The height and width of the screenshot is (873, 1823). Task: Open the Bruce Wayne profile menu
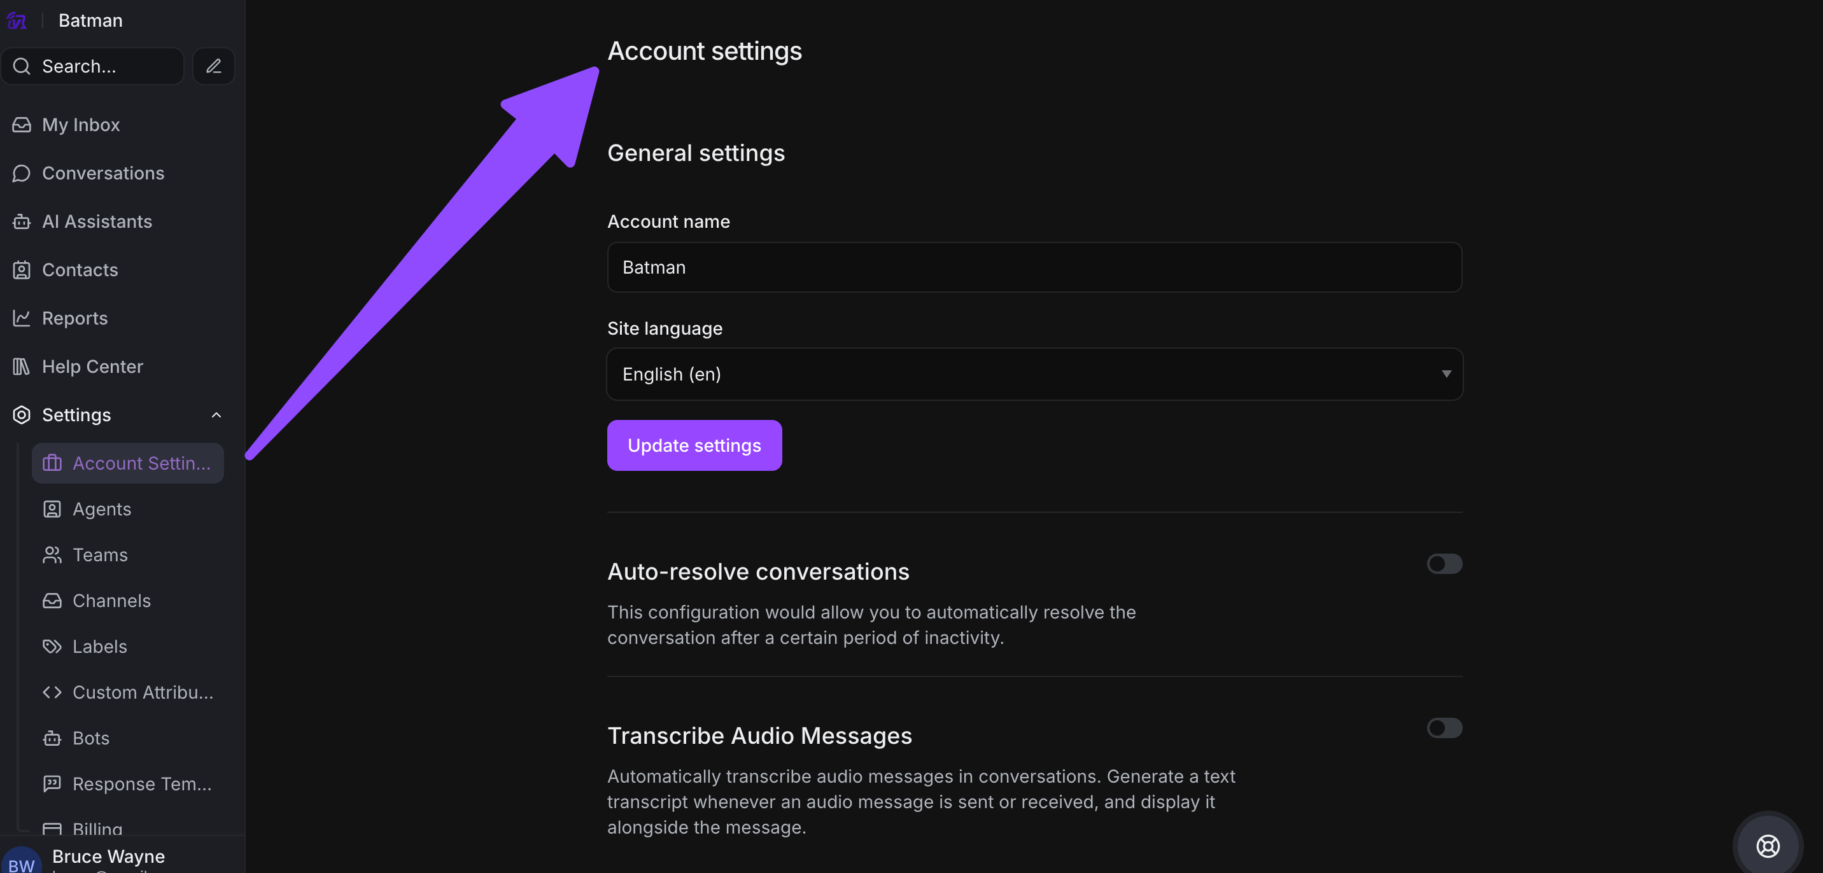tap(108, 856)
